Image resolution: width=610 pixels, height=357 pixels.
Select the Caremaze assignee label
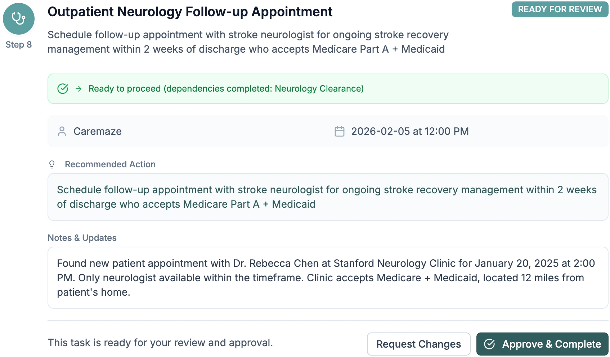tap(98, 131)
